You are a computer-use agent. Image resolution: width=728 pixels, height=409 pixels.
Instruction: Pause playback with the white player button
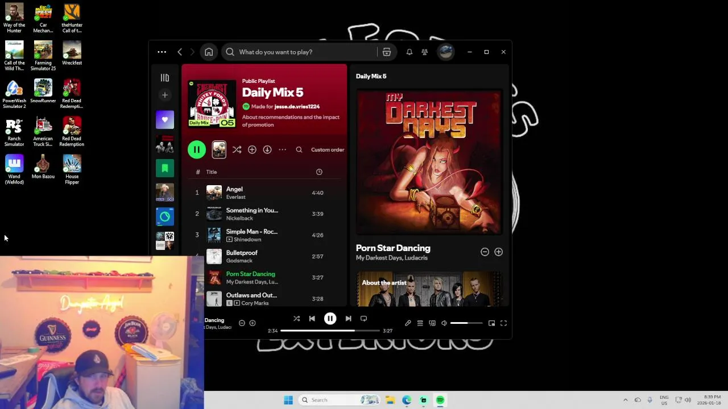click(x=330, y=319)
